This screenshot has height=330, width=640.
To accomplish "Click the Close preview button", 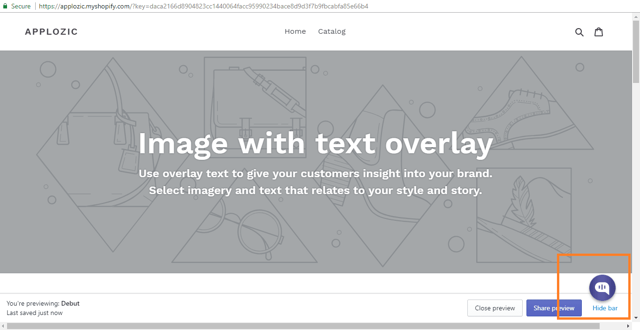I will point(495,308).
